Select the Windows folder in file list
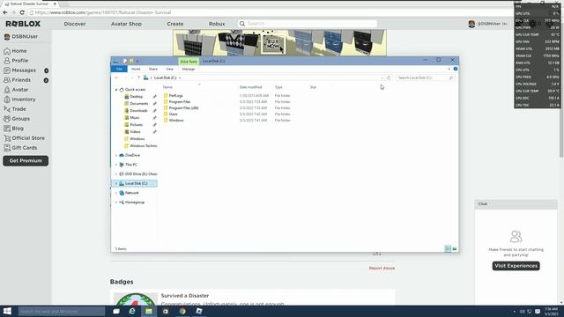Screen dimensions: 564x317 (176, 120)
